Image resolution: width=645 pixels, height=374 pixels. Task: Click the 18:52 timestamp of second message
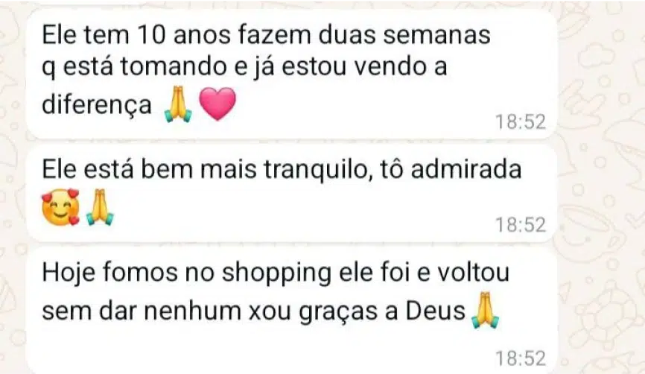click(x=521, y=225)
